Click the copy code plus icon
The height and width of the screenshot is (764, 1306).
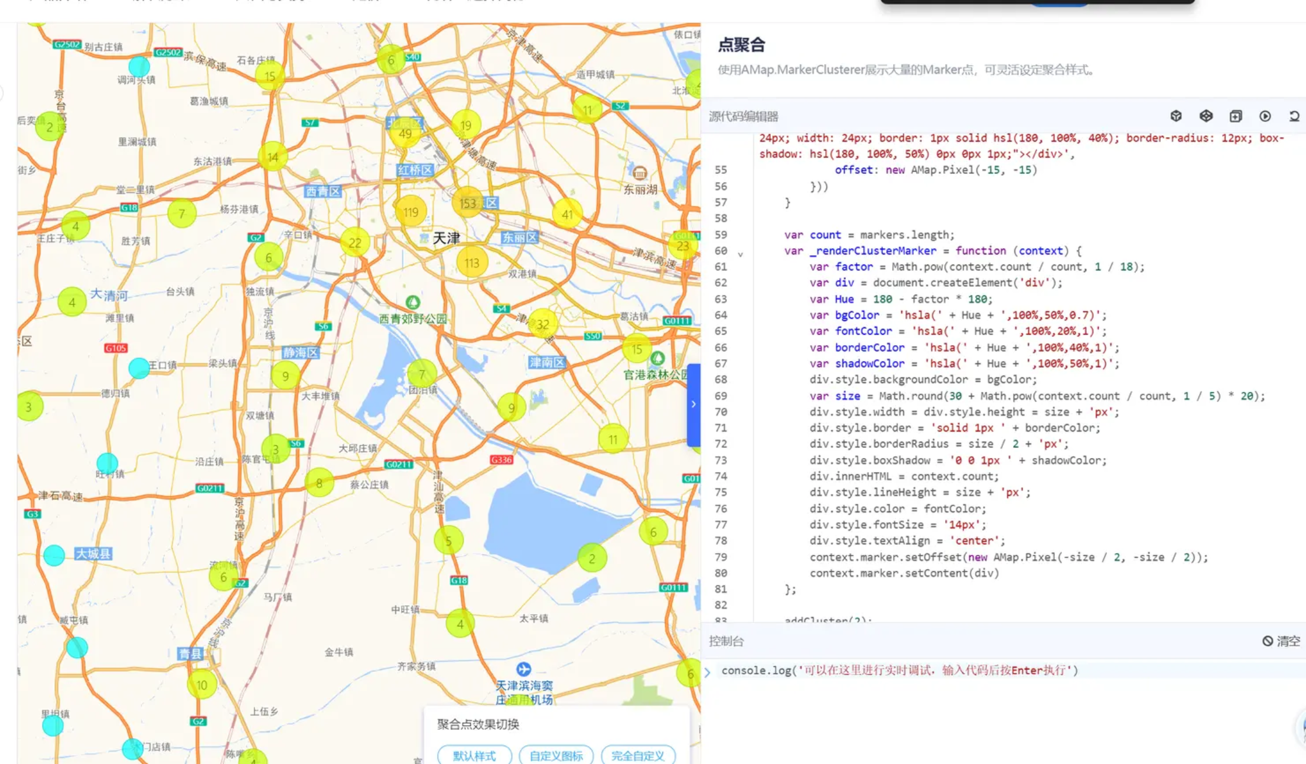click(x=1235, y=116)
